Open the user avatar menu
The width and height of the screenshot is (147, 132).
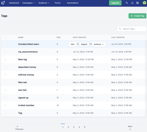point(145,3)
